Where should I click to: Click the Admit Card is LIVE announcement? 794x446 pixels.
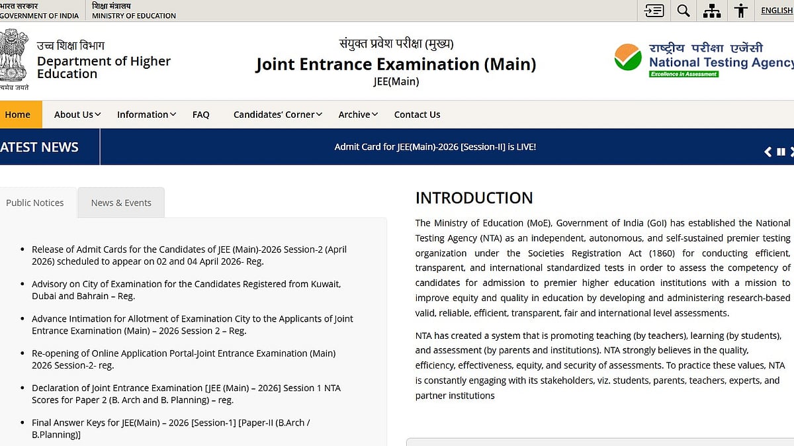coord(435,147)
